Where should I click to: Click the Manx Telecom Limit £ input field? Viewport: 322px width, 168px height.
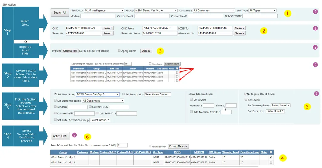[x=231, y=106]
